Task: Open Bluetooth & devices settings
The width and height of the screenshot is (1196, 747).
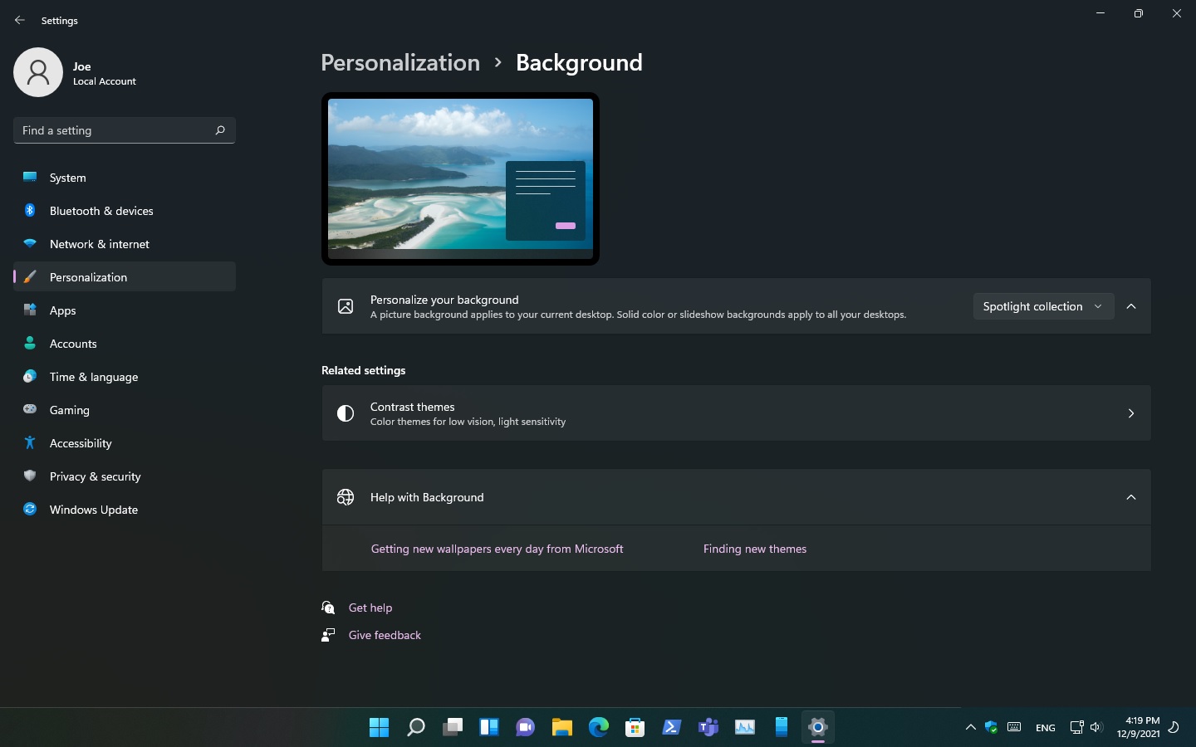Action: coord(100,211)
